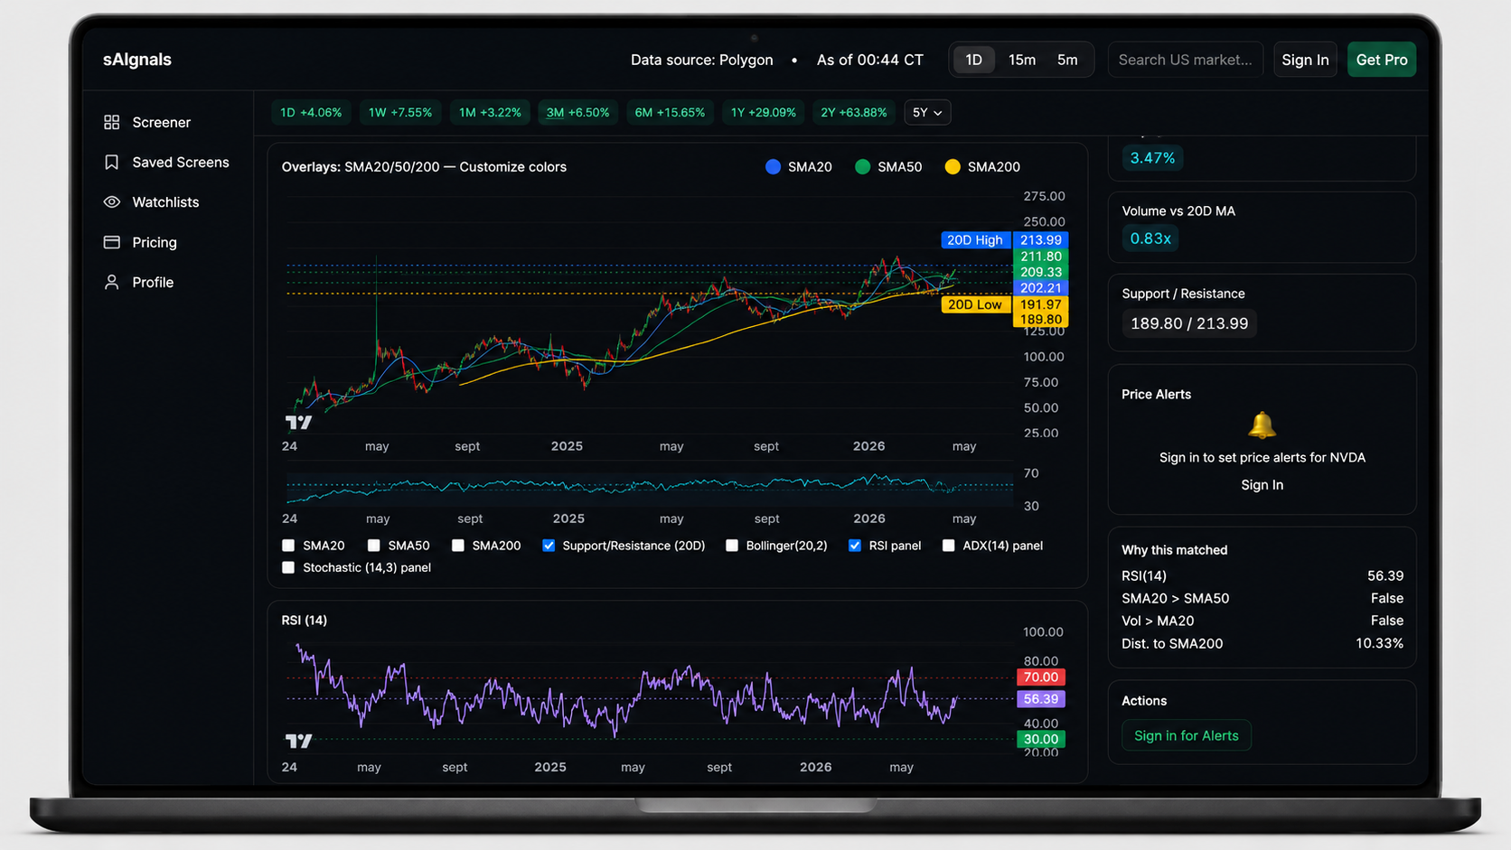The width and height of the screenshot is (1511, 850).
Task: Click the TradingView logo on price chart
Action: tap(298, 422)
